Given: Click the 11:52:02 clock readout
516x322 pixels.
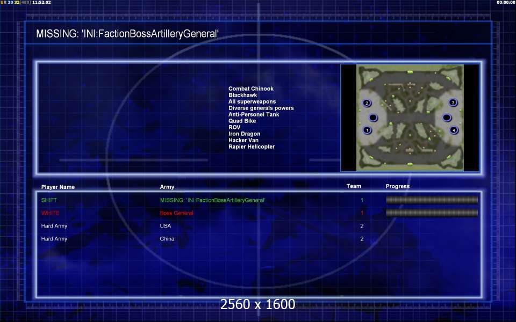Looking at the screenshot, I should [x=41, y=3].
